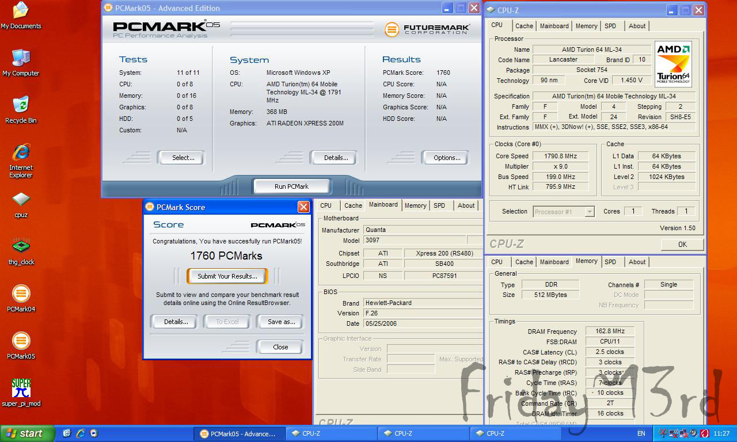Select the super_pi_mod desktop icon
The image size is (737, 442).
[x=21, y=393]
